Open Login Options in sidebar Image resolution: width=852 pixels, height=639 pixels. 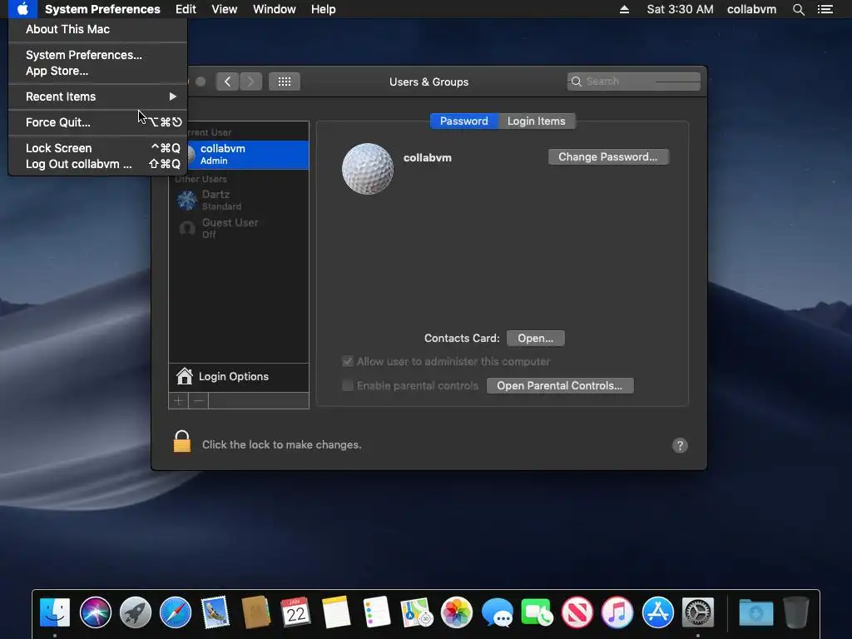239,377
